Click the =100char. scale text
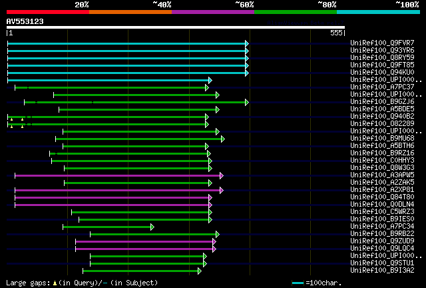 pyautogui.click(x=323, y=283)
